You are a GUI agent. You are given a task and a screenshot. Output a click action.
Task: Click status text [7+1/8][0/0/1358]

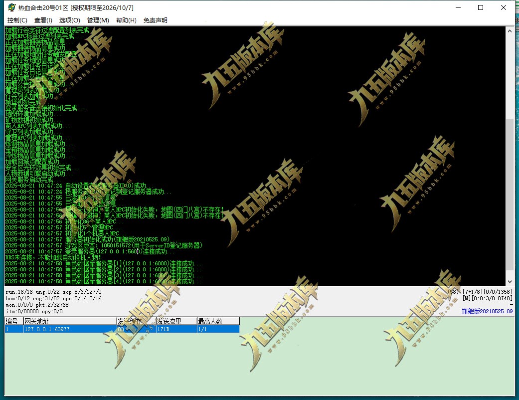[487, 292]
